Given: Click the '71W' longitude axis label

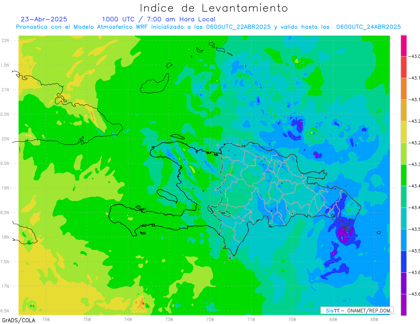Looking at the screenshot, I should pos(251,319).
